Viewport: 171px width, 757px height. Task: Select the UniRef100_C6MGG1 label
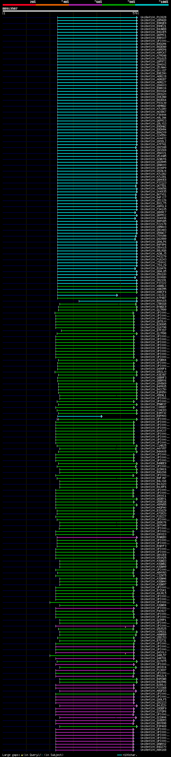click(153, 632)
